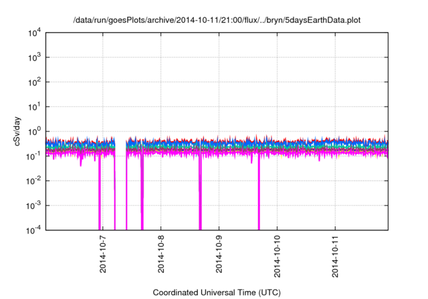Click the magenta dropout spike just before 2014-10-10

click(x=259, y=194)
